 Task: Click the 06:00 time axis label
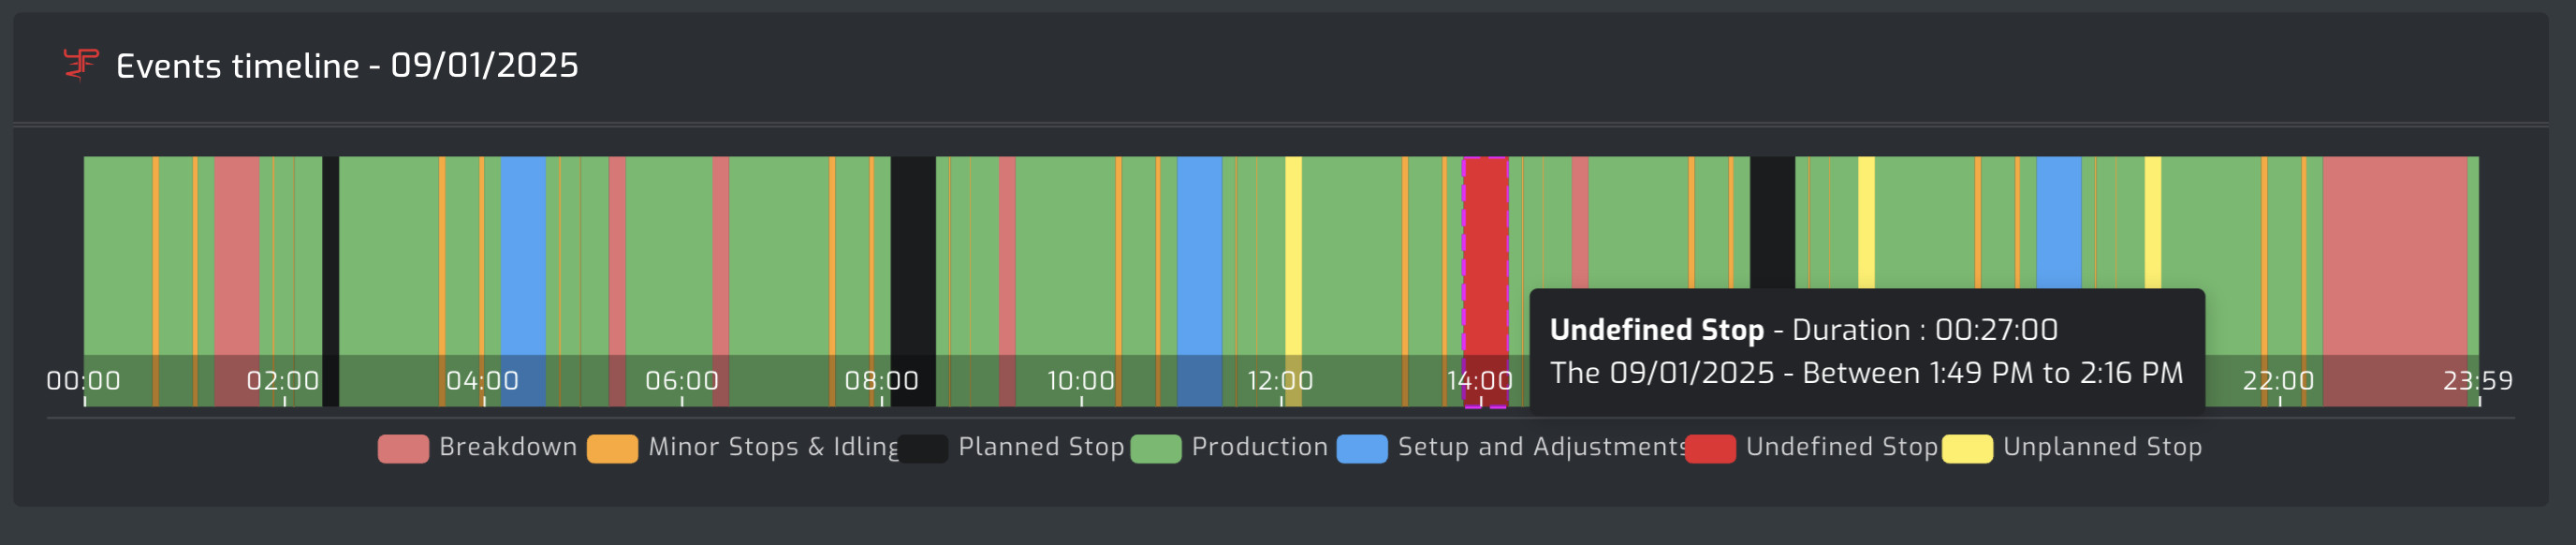click(x=682, y=381)
